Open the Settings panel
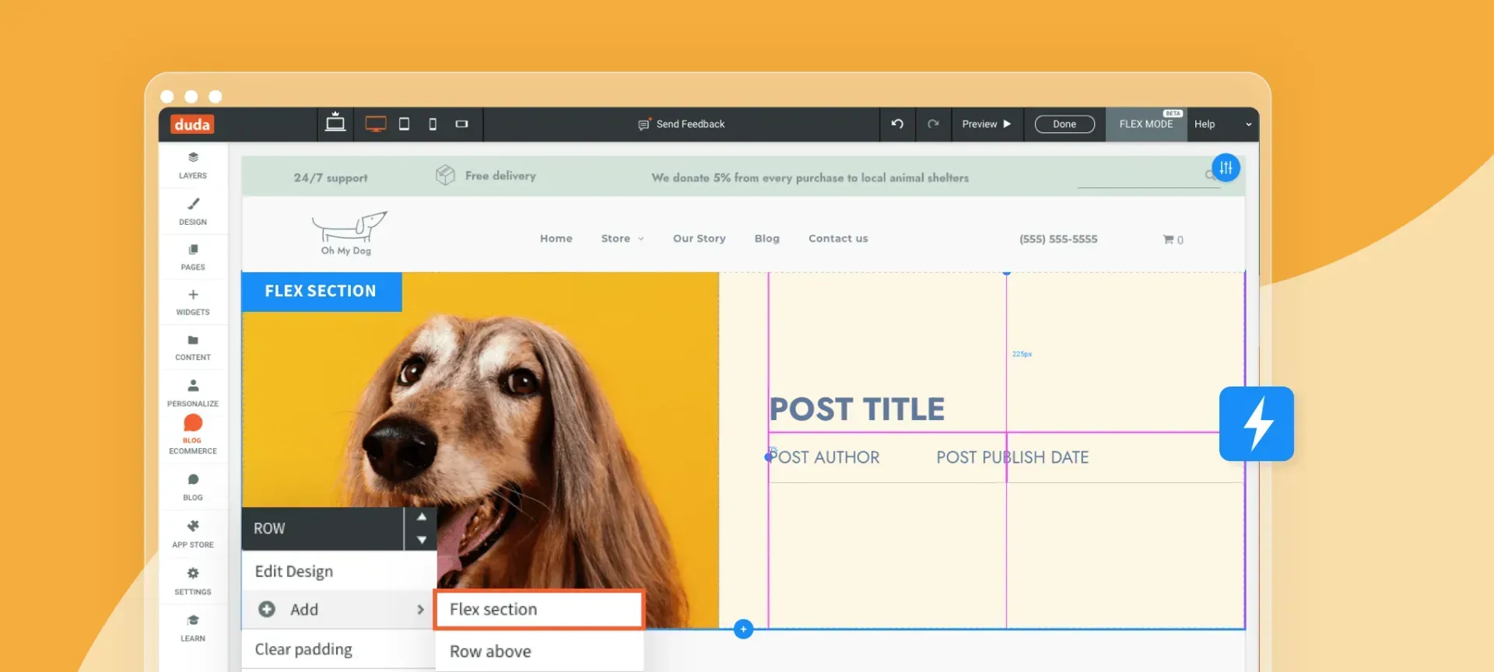The height and width of the screenshot is (672, 1494). click(x=193, y=581)
